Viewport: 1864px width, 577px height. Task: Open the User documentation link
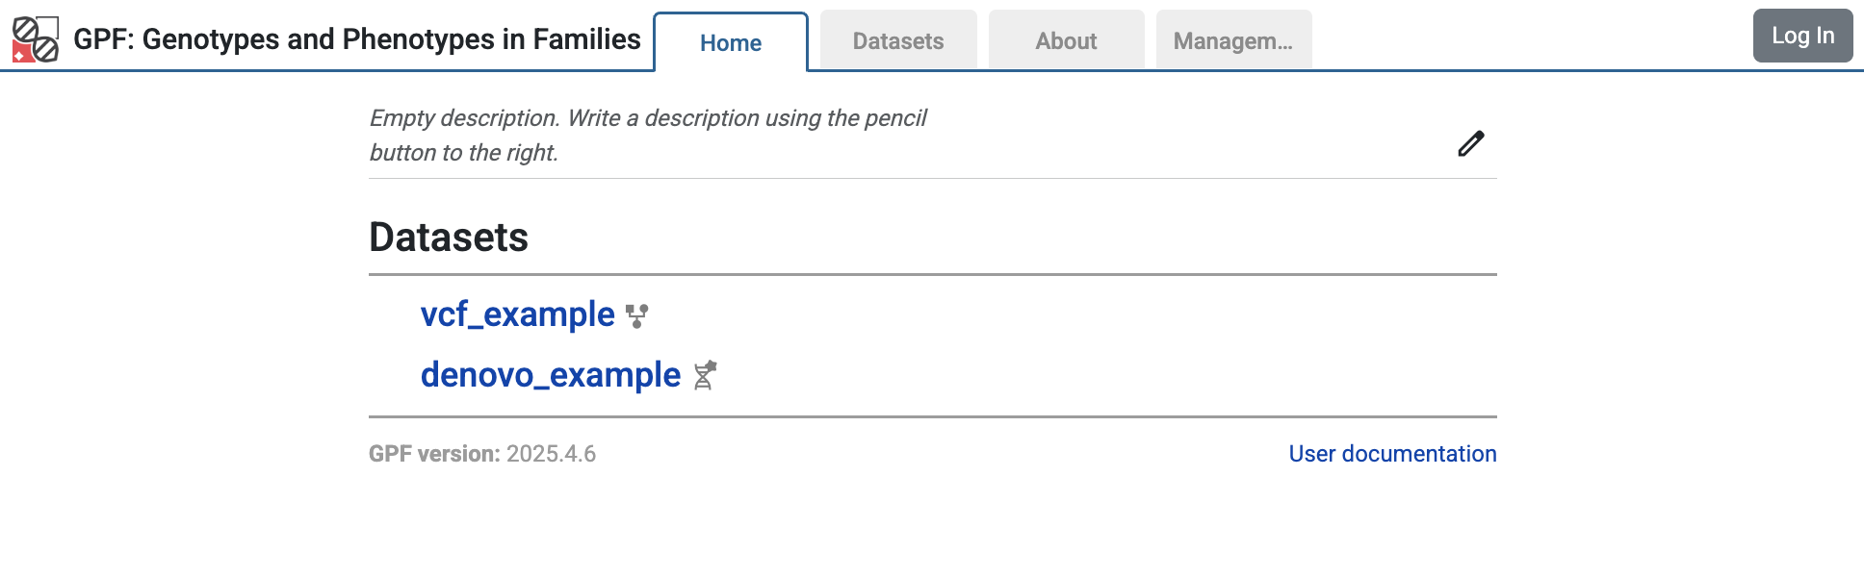(1391, 453)
